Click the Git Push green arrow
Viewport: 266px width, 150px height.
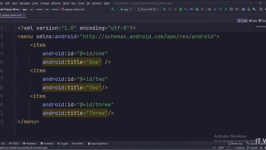[x=226, y=9]
